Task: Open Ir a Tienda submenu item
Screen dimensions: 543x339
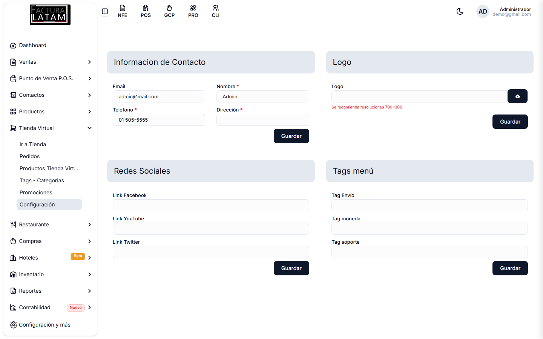Action: point(49,144)
